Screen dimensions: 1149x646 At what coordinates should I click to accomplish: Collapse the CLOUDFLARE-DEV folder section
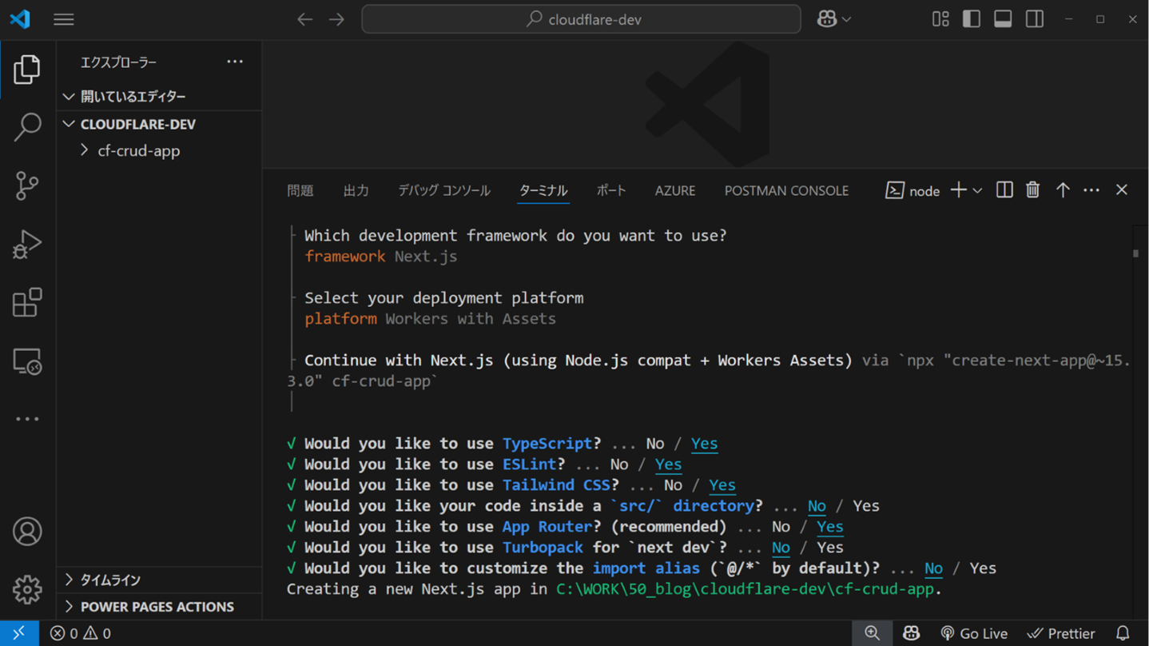coord(159,124)
